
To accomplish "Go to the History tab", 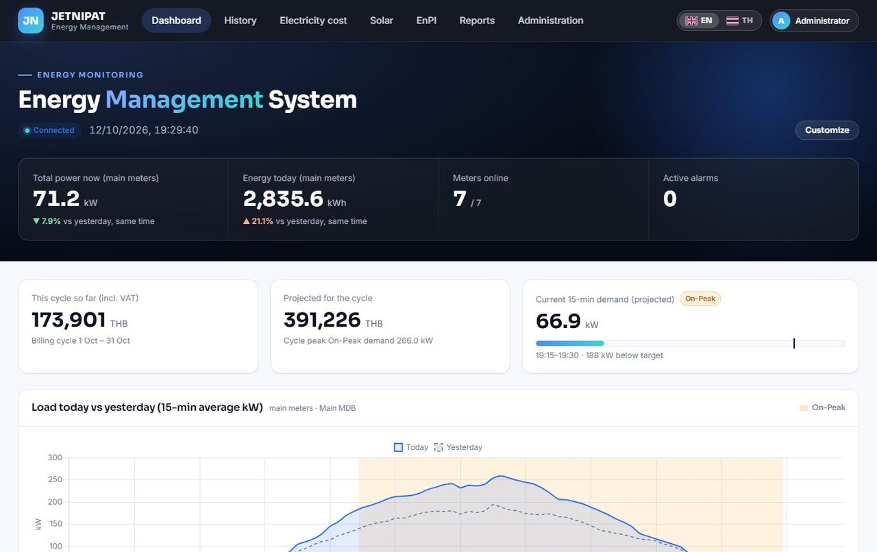I will [x=240, y=21].
